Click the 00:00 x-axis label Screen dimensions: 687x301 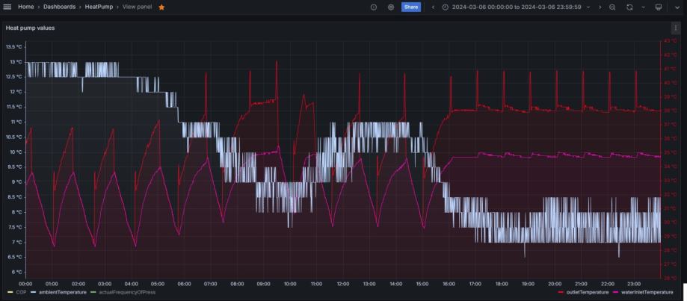click(25, 284)
